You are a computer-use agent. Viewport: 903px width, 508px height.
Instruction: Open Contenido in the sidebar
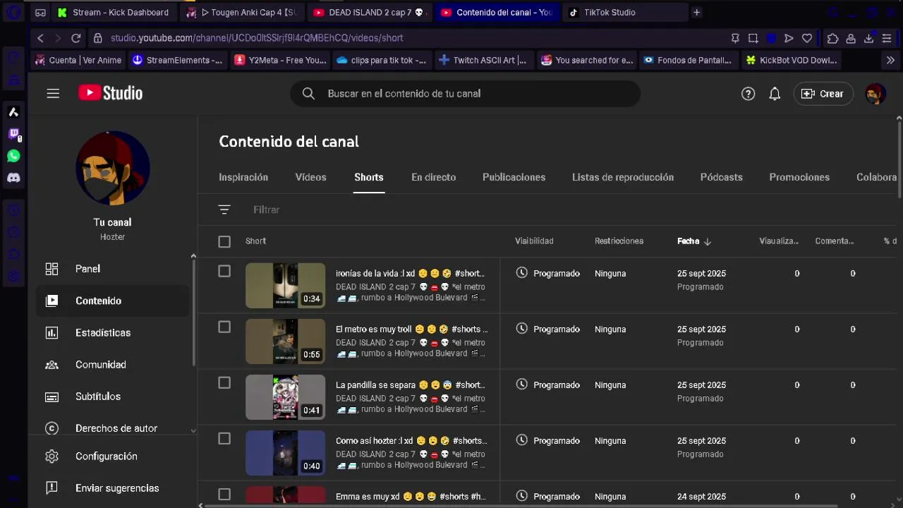tap(112, 301)
